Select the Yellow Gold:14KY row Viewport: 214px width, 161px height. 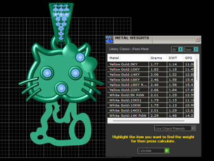[x=151, y=75]
